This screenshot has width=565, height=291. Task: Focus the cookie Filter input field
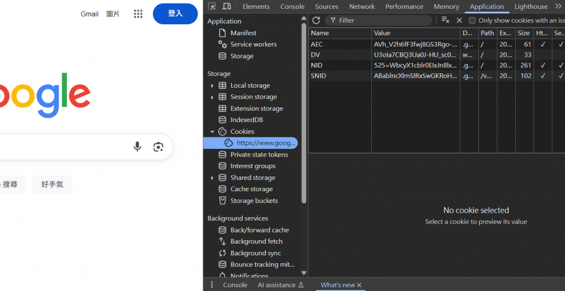coord(379,20)
